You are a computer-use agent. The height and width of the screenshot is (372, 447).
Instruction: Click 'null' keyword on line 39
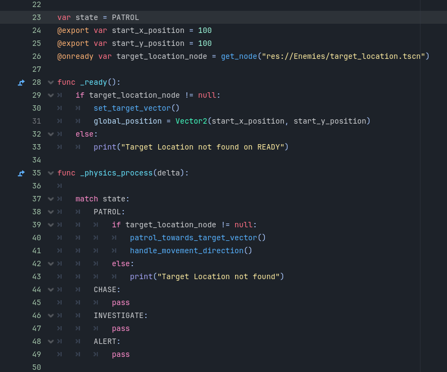coord(243,225)
